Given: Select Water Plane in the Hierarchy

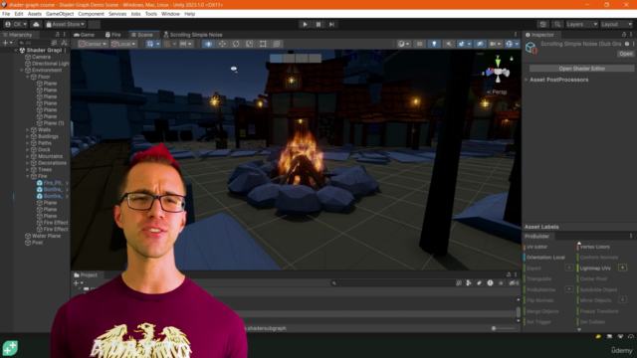Looking at the screenshot, I should (x=47, y=236).
